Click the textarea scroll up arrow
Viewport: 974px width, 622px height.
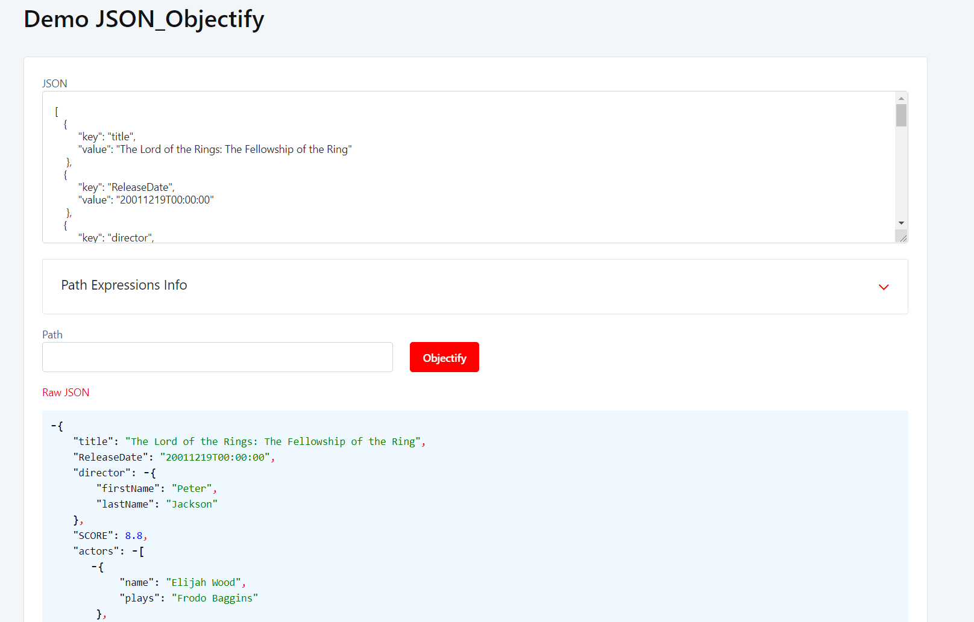click(901, 98)
